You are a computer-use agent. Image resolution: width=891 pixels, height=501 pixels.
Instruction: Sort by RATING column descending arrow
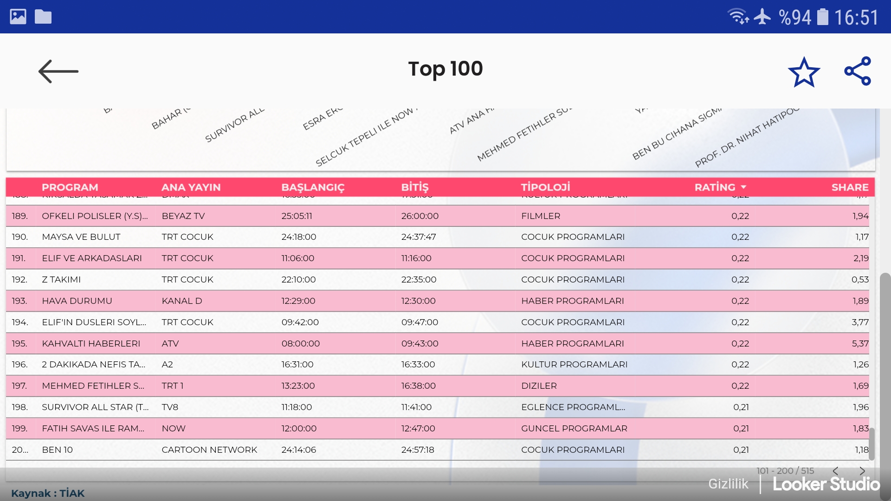(743, 187)
